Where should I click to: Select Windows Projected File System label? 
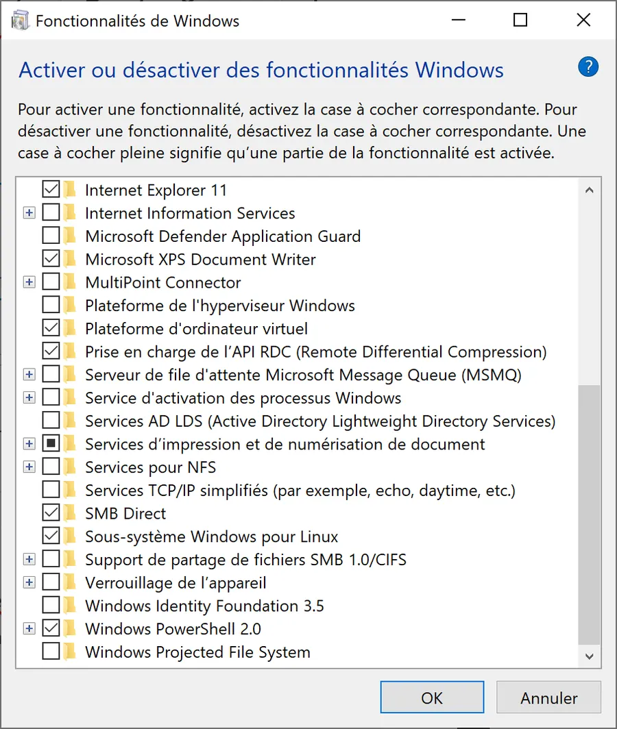[x=197, y=652]
